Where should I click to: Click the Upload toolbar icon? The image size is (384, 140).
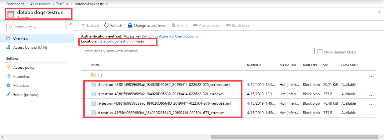(83, 25)
